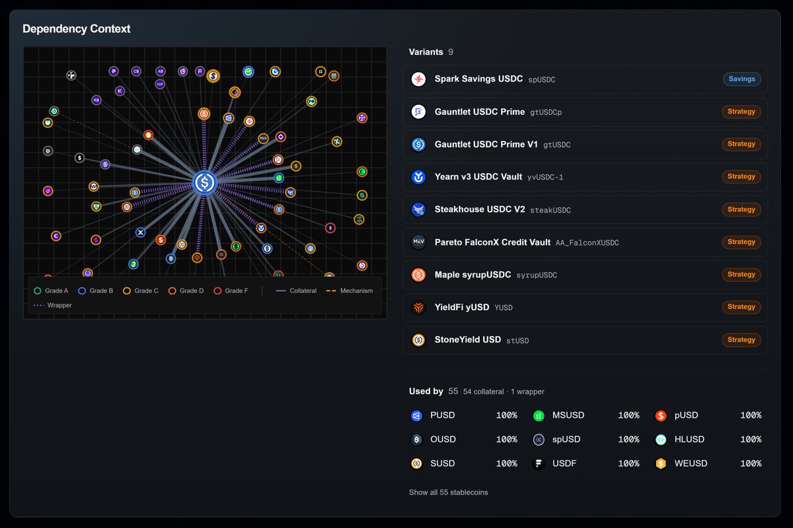Viewport: 793px width, 528px height.
Task: Click the Yearn v3 USDC Vault icon
Action: [x=418, y=177]
